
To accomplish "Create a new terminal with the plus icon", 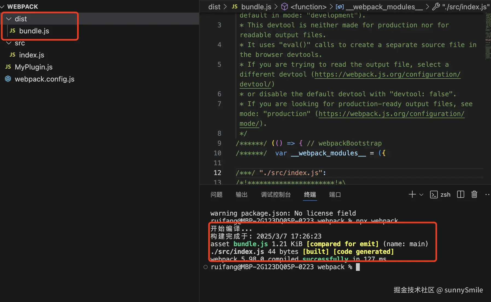I will tap(412, 194).
